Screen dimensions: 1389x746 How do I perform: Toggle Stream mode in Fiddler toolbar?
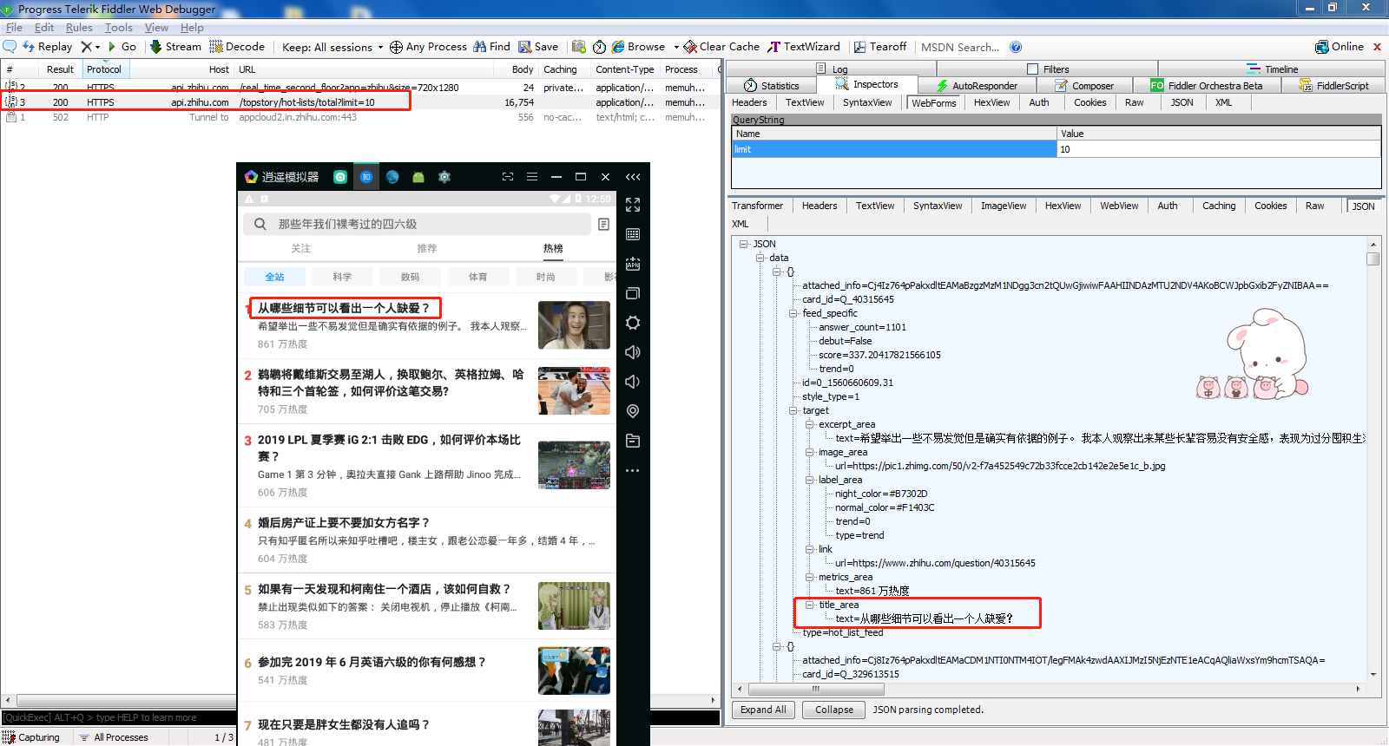pos(175,46)
